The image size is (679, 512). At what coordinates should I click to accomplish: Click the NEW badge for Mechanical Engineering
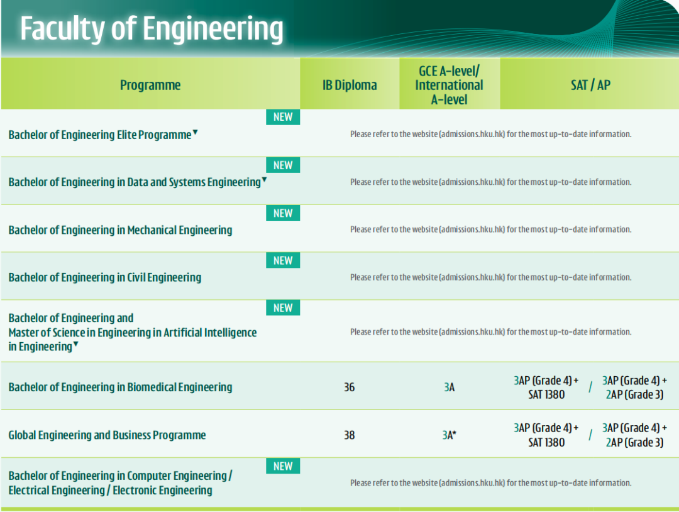[x=283, y=213]
